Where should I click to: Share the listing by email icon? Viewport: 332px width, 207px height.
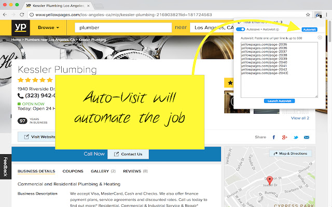click(307, 137)
